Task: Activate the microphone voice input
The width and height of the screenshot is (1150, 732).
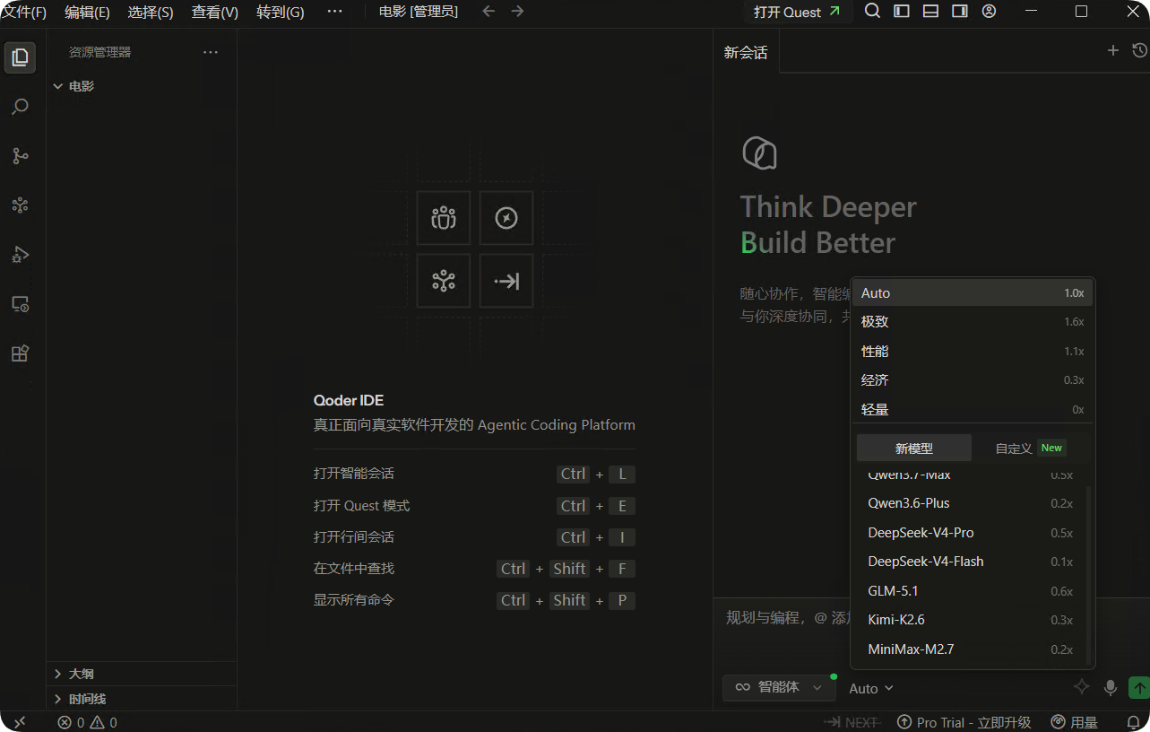Action: (1111, 687)
